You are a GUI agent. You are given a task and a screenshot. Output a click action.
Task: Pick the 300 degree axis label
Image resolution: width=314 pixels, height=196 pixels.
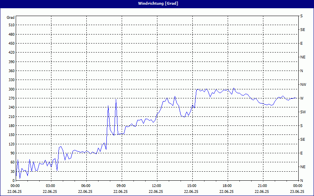coord(12,89)
